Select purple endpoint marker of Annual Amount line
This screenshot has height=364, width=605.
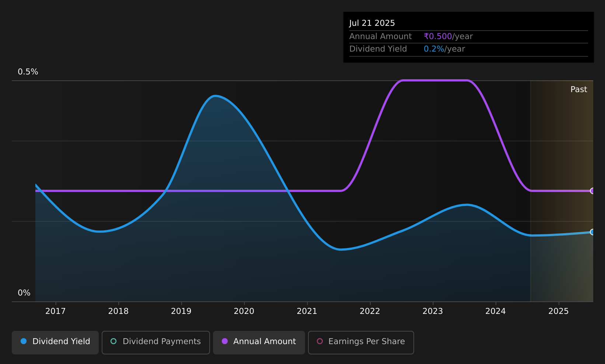pyautogui.click(x=592, y=191)
